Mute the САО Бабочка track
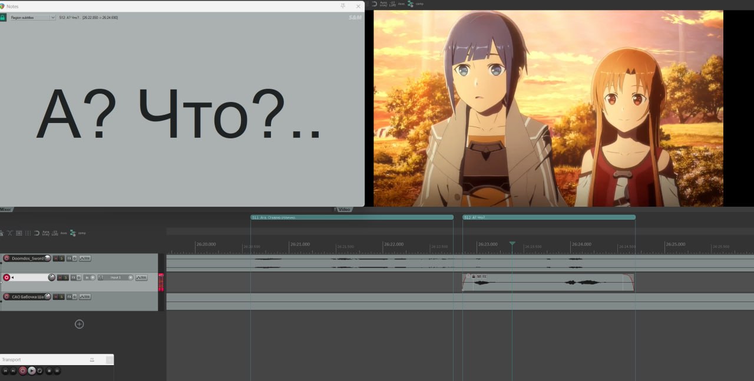 (56, 297)
